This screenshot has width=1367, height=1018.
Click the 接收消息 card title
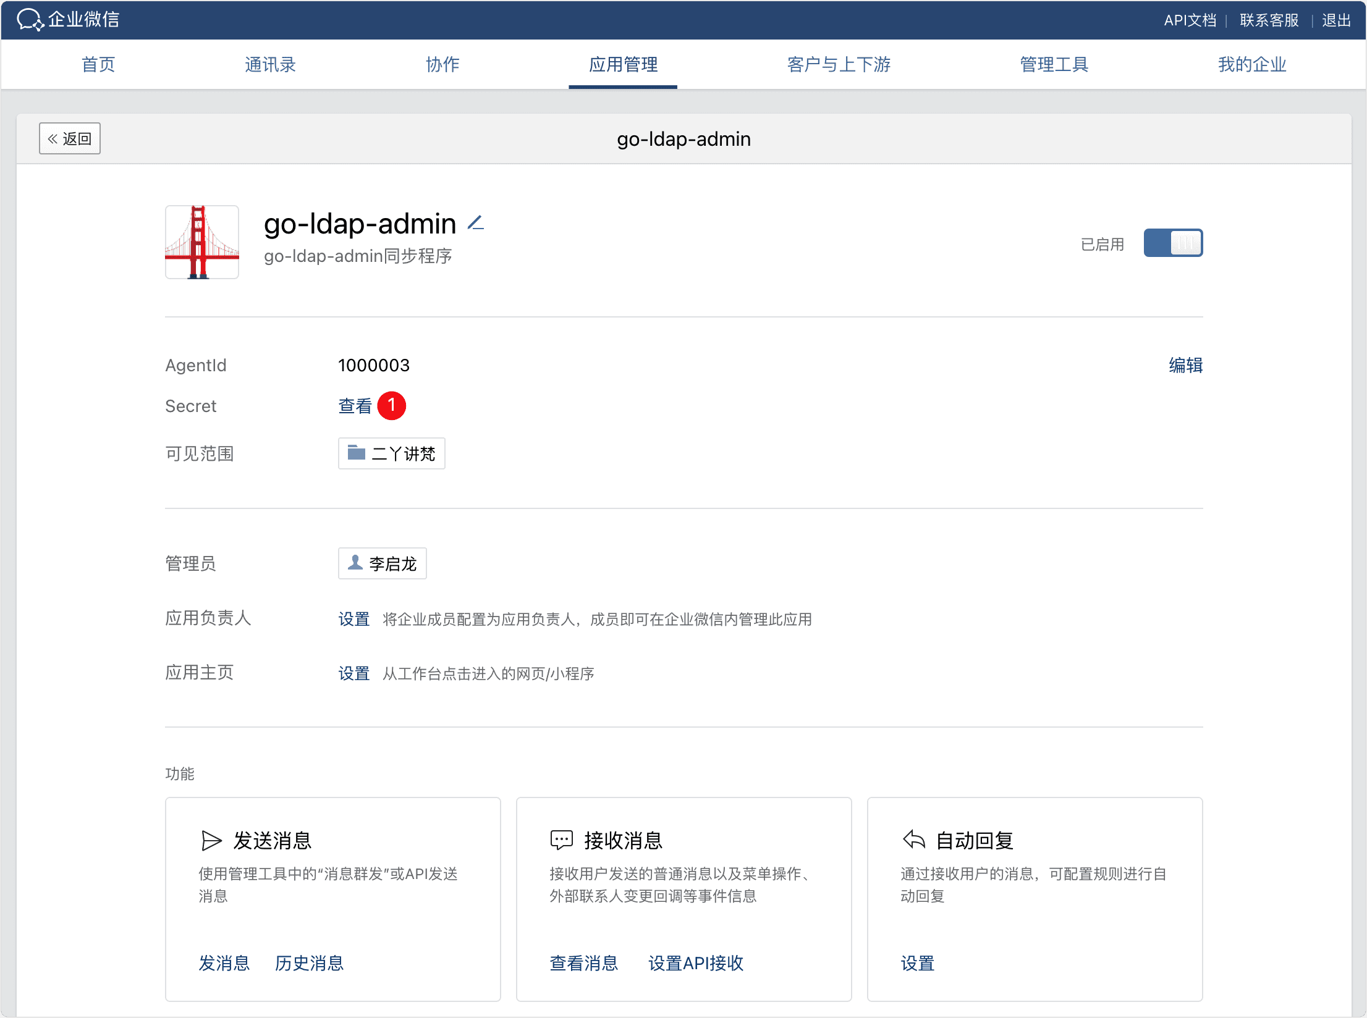coord(624,841)
